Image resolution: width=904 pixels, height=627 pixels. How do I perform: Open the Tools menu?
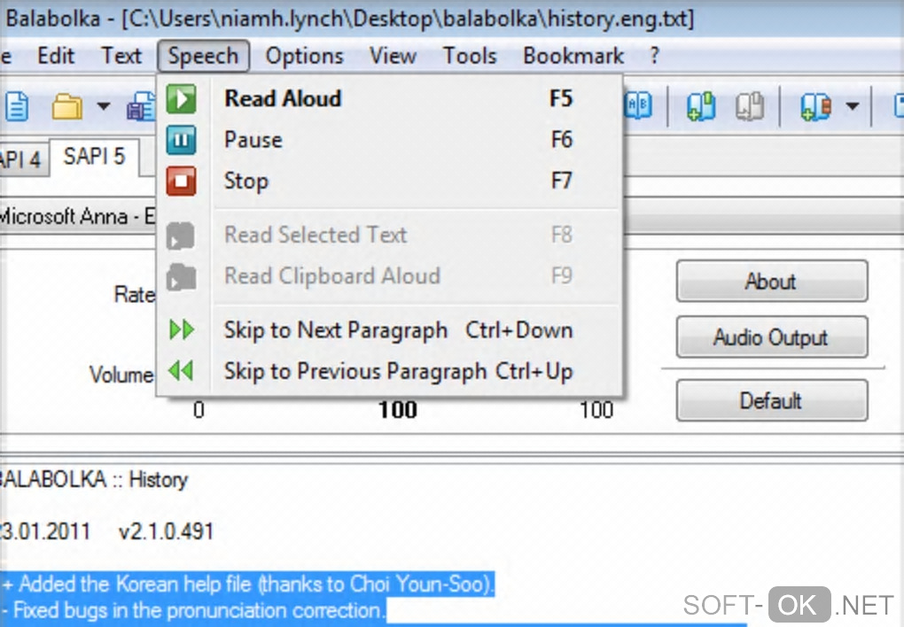pos(470,56)
